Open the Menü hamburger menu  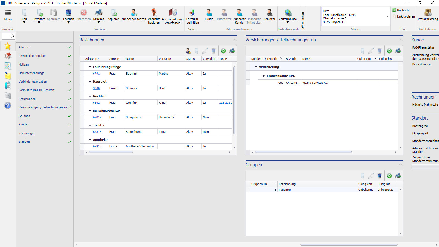click(8, 12)
